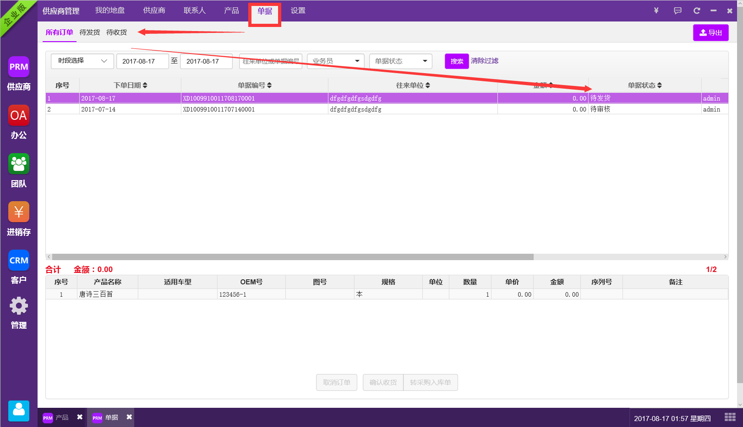Screen dimensions: 743x427
Task: Open the inventory (进销存) yen icon
Action: [19, 212]
